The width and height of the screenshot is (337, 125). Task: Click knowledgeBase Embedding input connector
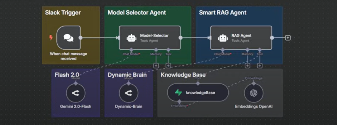tap(179, 102)
